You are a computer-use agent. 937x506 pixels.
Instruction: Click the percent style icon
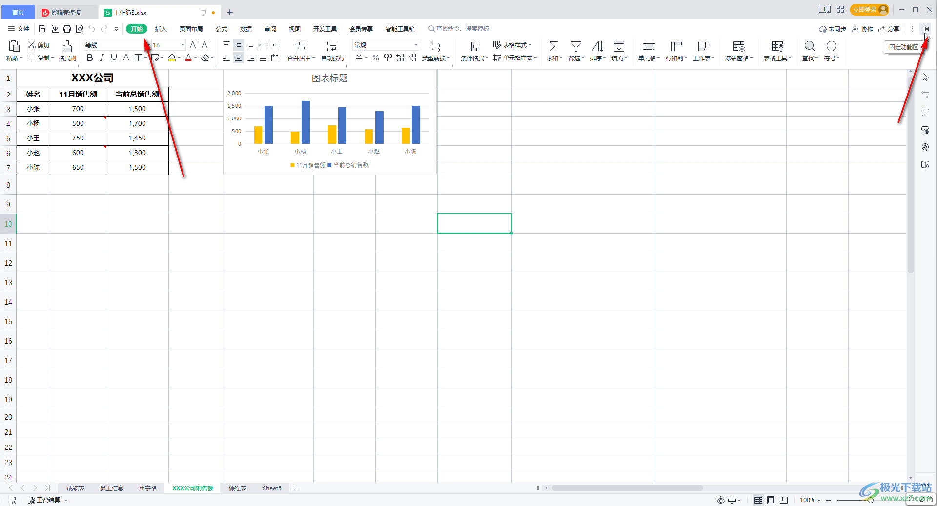click(376, 58)
